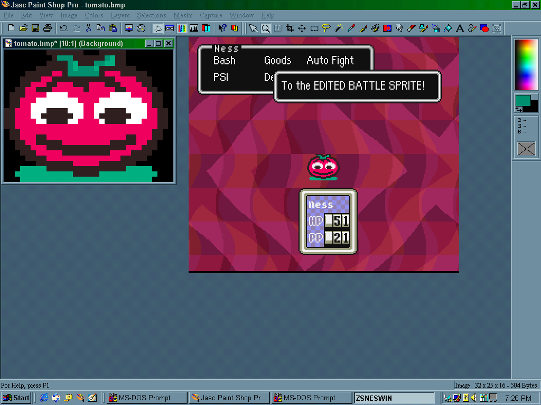Screen dimensions: 541x405
Task: Toggle the Layer Palette button
Action: pyautogui.click(x=206, y=28)
